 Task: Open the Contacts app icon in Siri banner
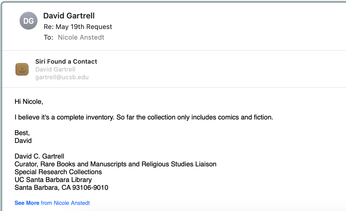point(22,69)
